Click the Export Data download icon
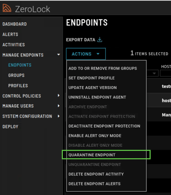The width and height of the screenshot is (171, 195). pyautogui.click(x=99, y=39)
